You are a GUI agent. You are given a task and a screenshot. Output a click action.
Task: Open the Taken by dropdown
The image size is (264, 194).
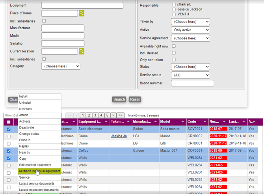[190, 22]
